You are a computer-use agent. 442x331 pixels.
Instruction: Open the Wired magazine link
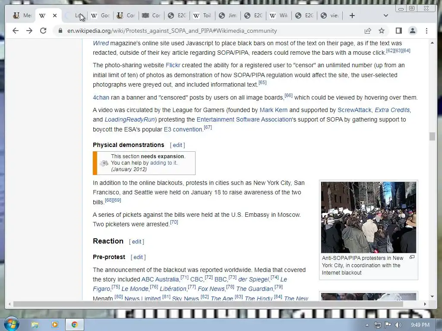(101, 43)
